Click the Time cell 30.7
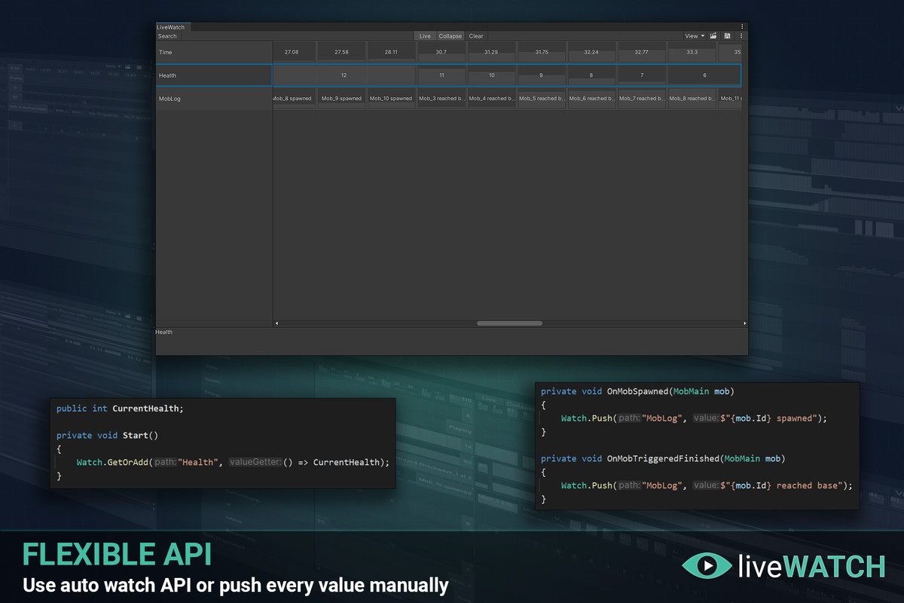The height and width of the screenshot is (603, 904). 441,52
